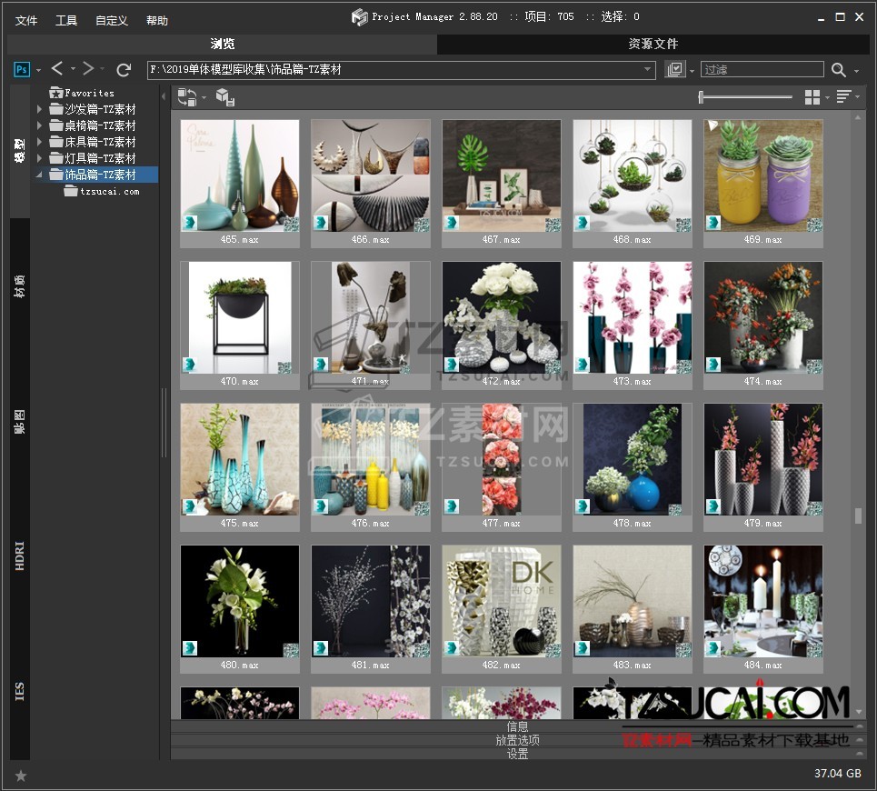The width and height of the screenshot is (877, 791).
Task: Open the 工具 menu
Action: point(66,20)
